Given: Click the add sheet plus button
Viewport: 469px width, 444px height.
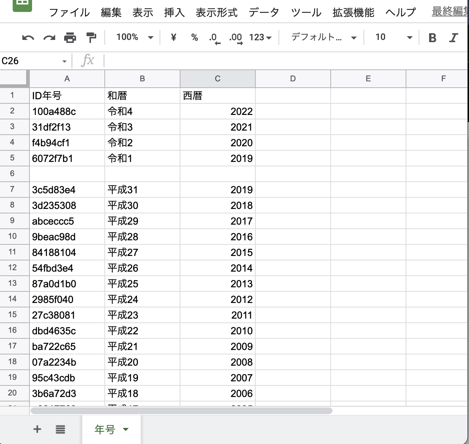Looking at the screenshot, I should (37, 429).
